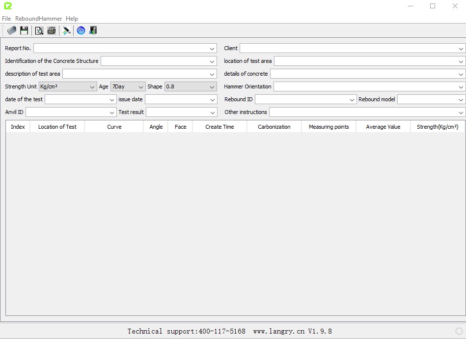Click the exit door icon

click(x=93, y=30)
